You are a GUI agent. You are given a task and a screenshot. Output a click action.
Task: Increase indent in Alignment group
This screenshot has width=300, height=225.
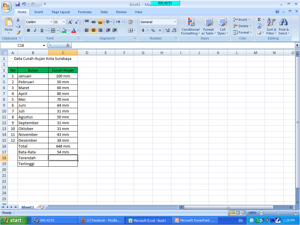(115, 30)
